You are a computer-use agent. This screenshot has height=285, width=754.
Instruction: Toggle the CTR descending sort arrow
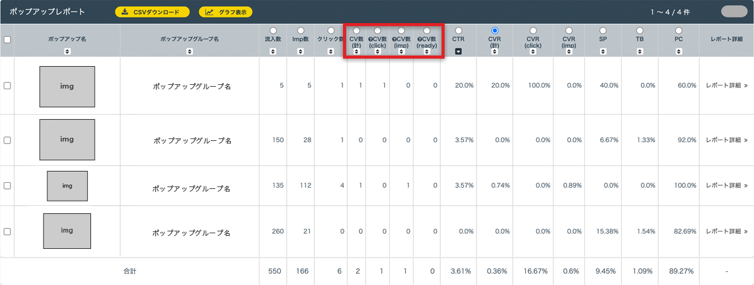click(x=458, y=52)
